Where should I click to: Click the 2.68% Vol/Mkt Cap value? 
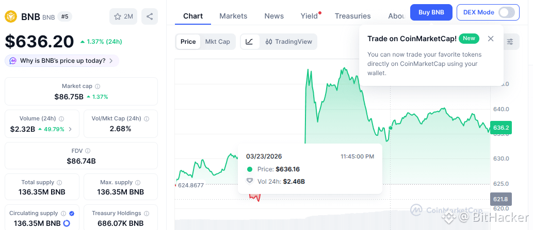(x=120, y=129)
